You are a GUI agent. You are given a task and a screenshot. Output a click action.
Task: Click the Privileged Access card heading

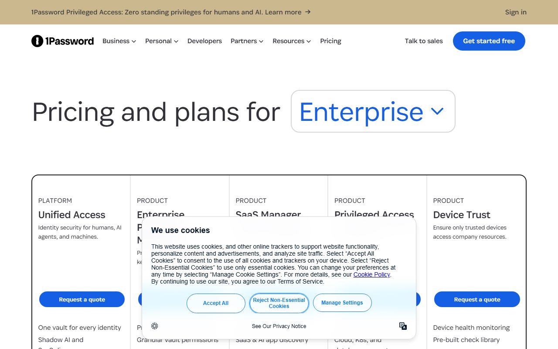pyautogui.click(x=374, y=214)
